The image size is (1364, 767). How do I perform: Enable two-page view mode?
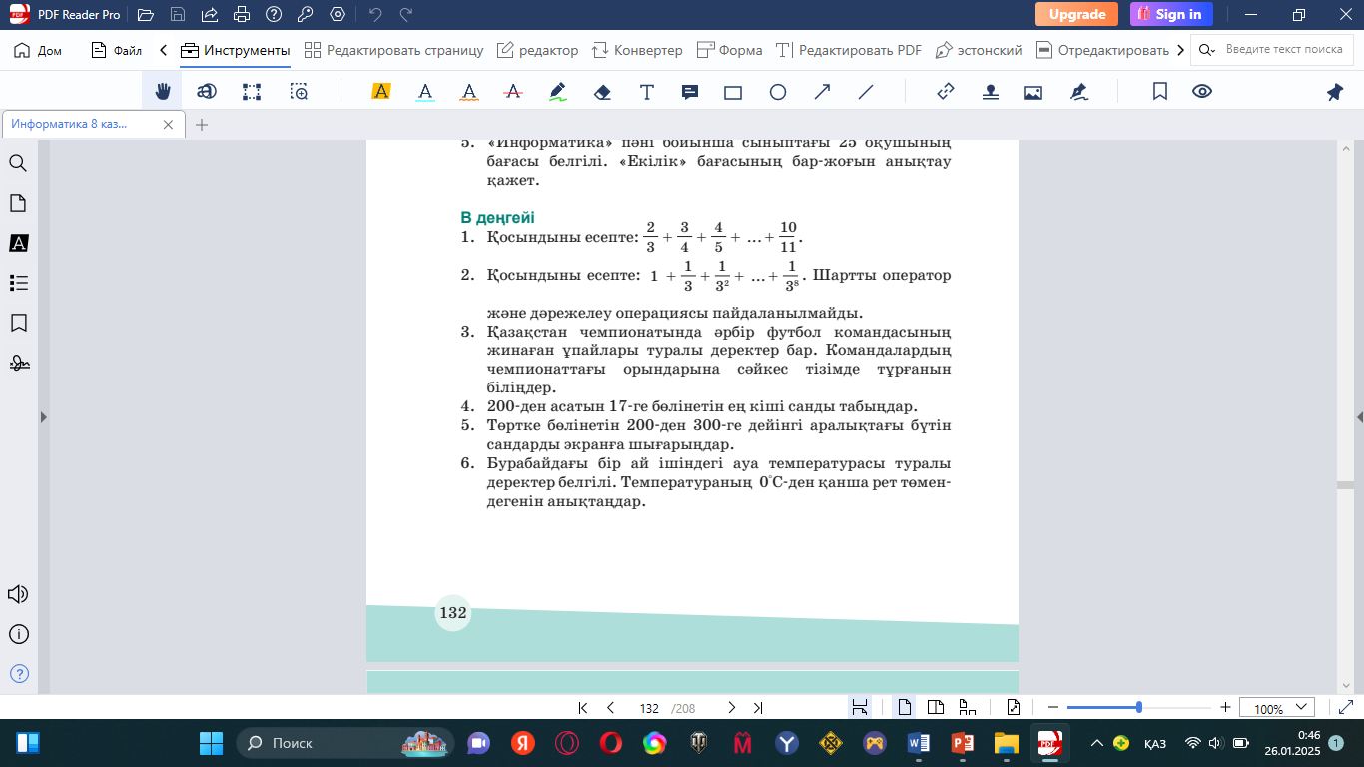click(x=936, y=708)
